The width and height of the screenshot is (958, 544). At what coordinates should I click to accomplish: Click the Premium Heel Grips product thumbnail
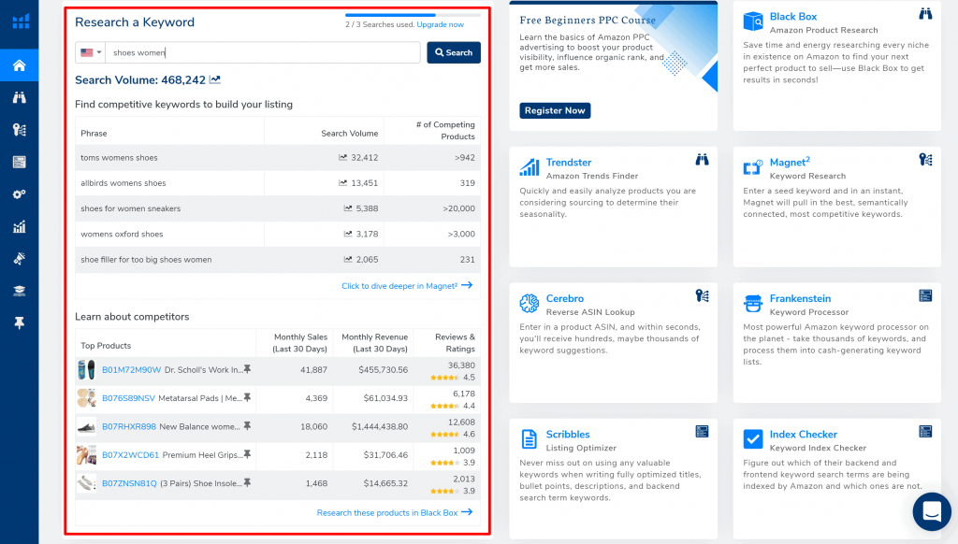click(86, 454)
